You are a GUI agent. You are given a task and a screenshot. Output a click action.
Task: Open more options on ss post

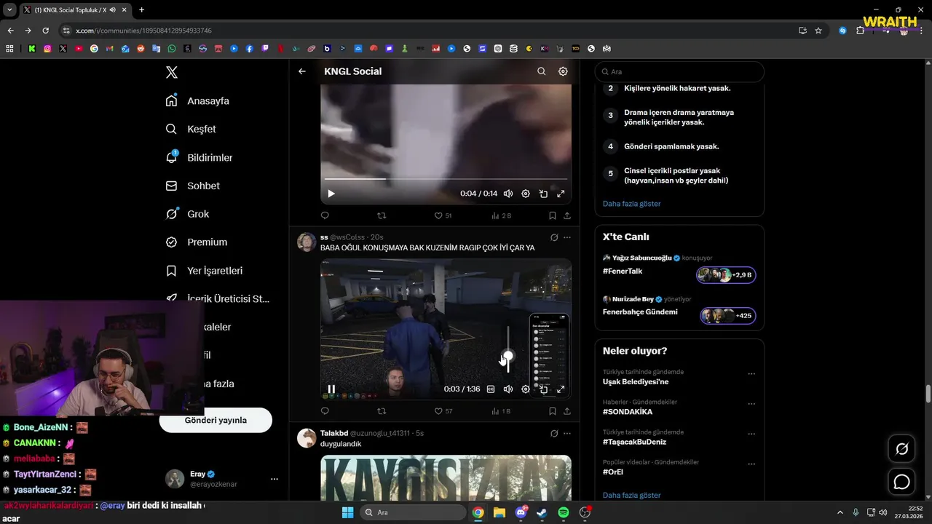tap(567, 237)
